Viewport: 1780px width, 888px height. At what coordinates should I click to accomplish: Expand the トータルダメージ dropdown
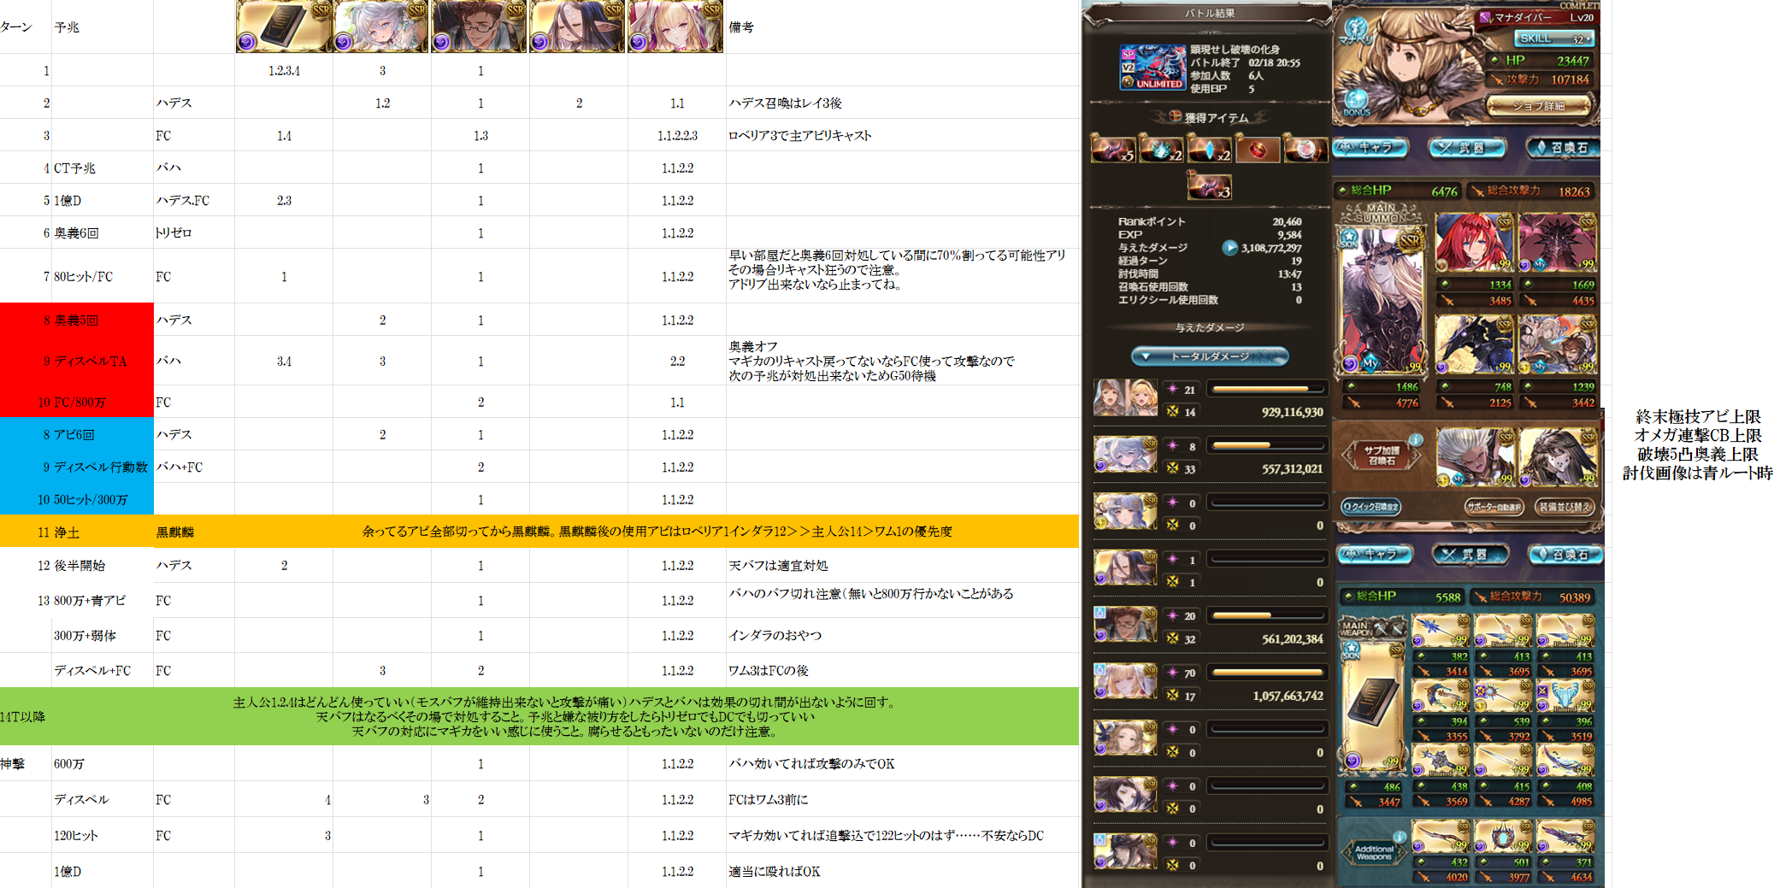coord(1209,356)
